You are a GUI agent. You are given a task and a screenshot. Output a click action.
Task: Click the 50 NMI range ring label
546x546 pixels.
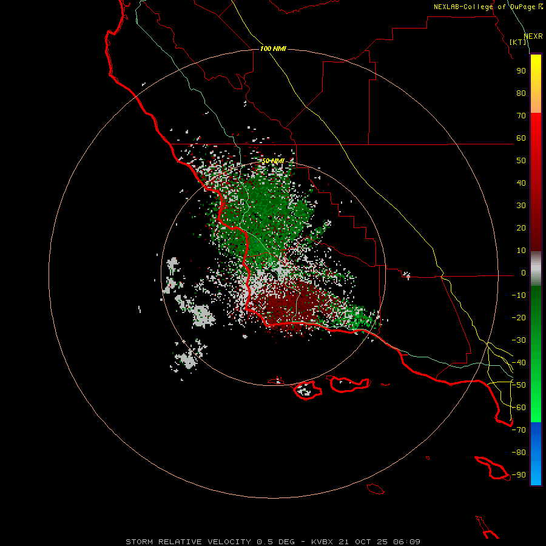pos(273,161)
